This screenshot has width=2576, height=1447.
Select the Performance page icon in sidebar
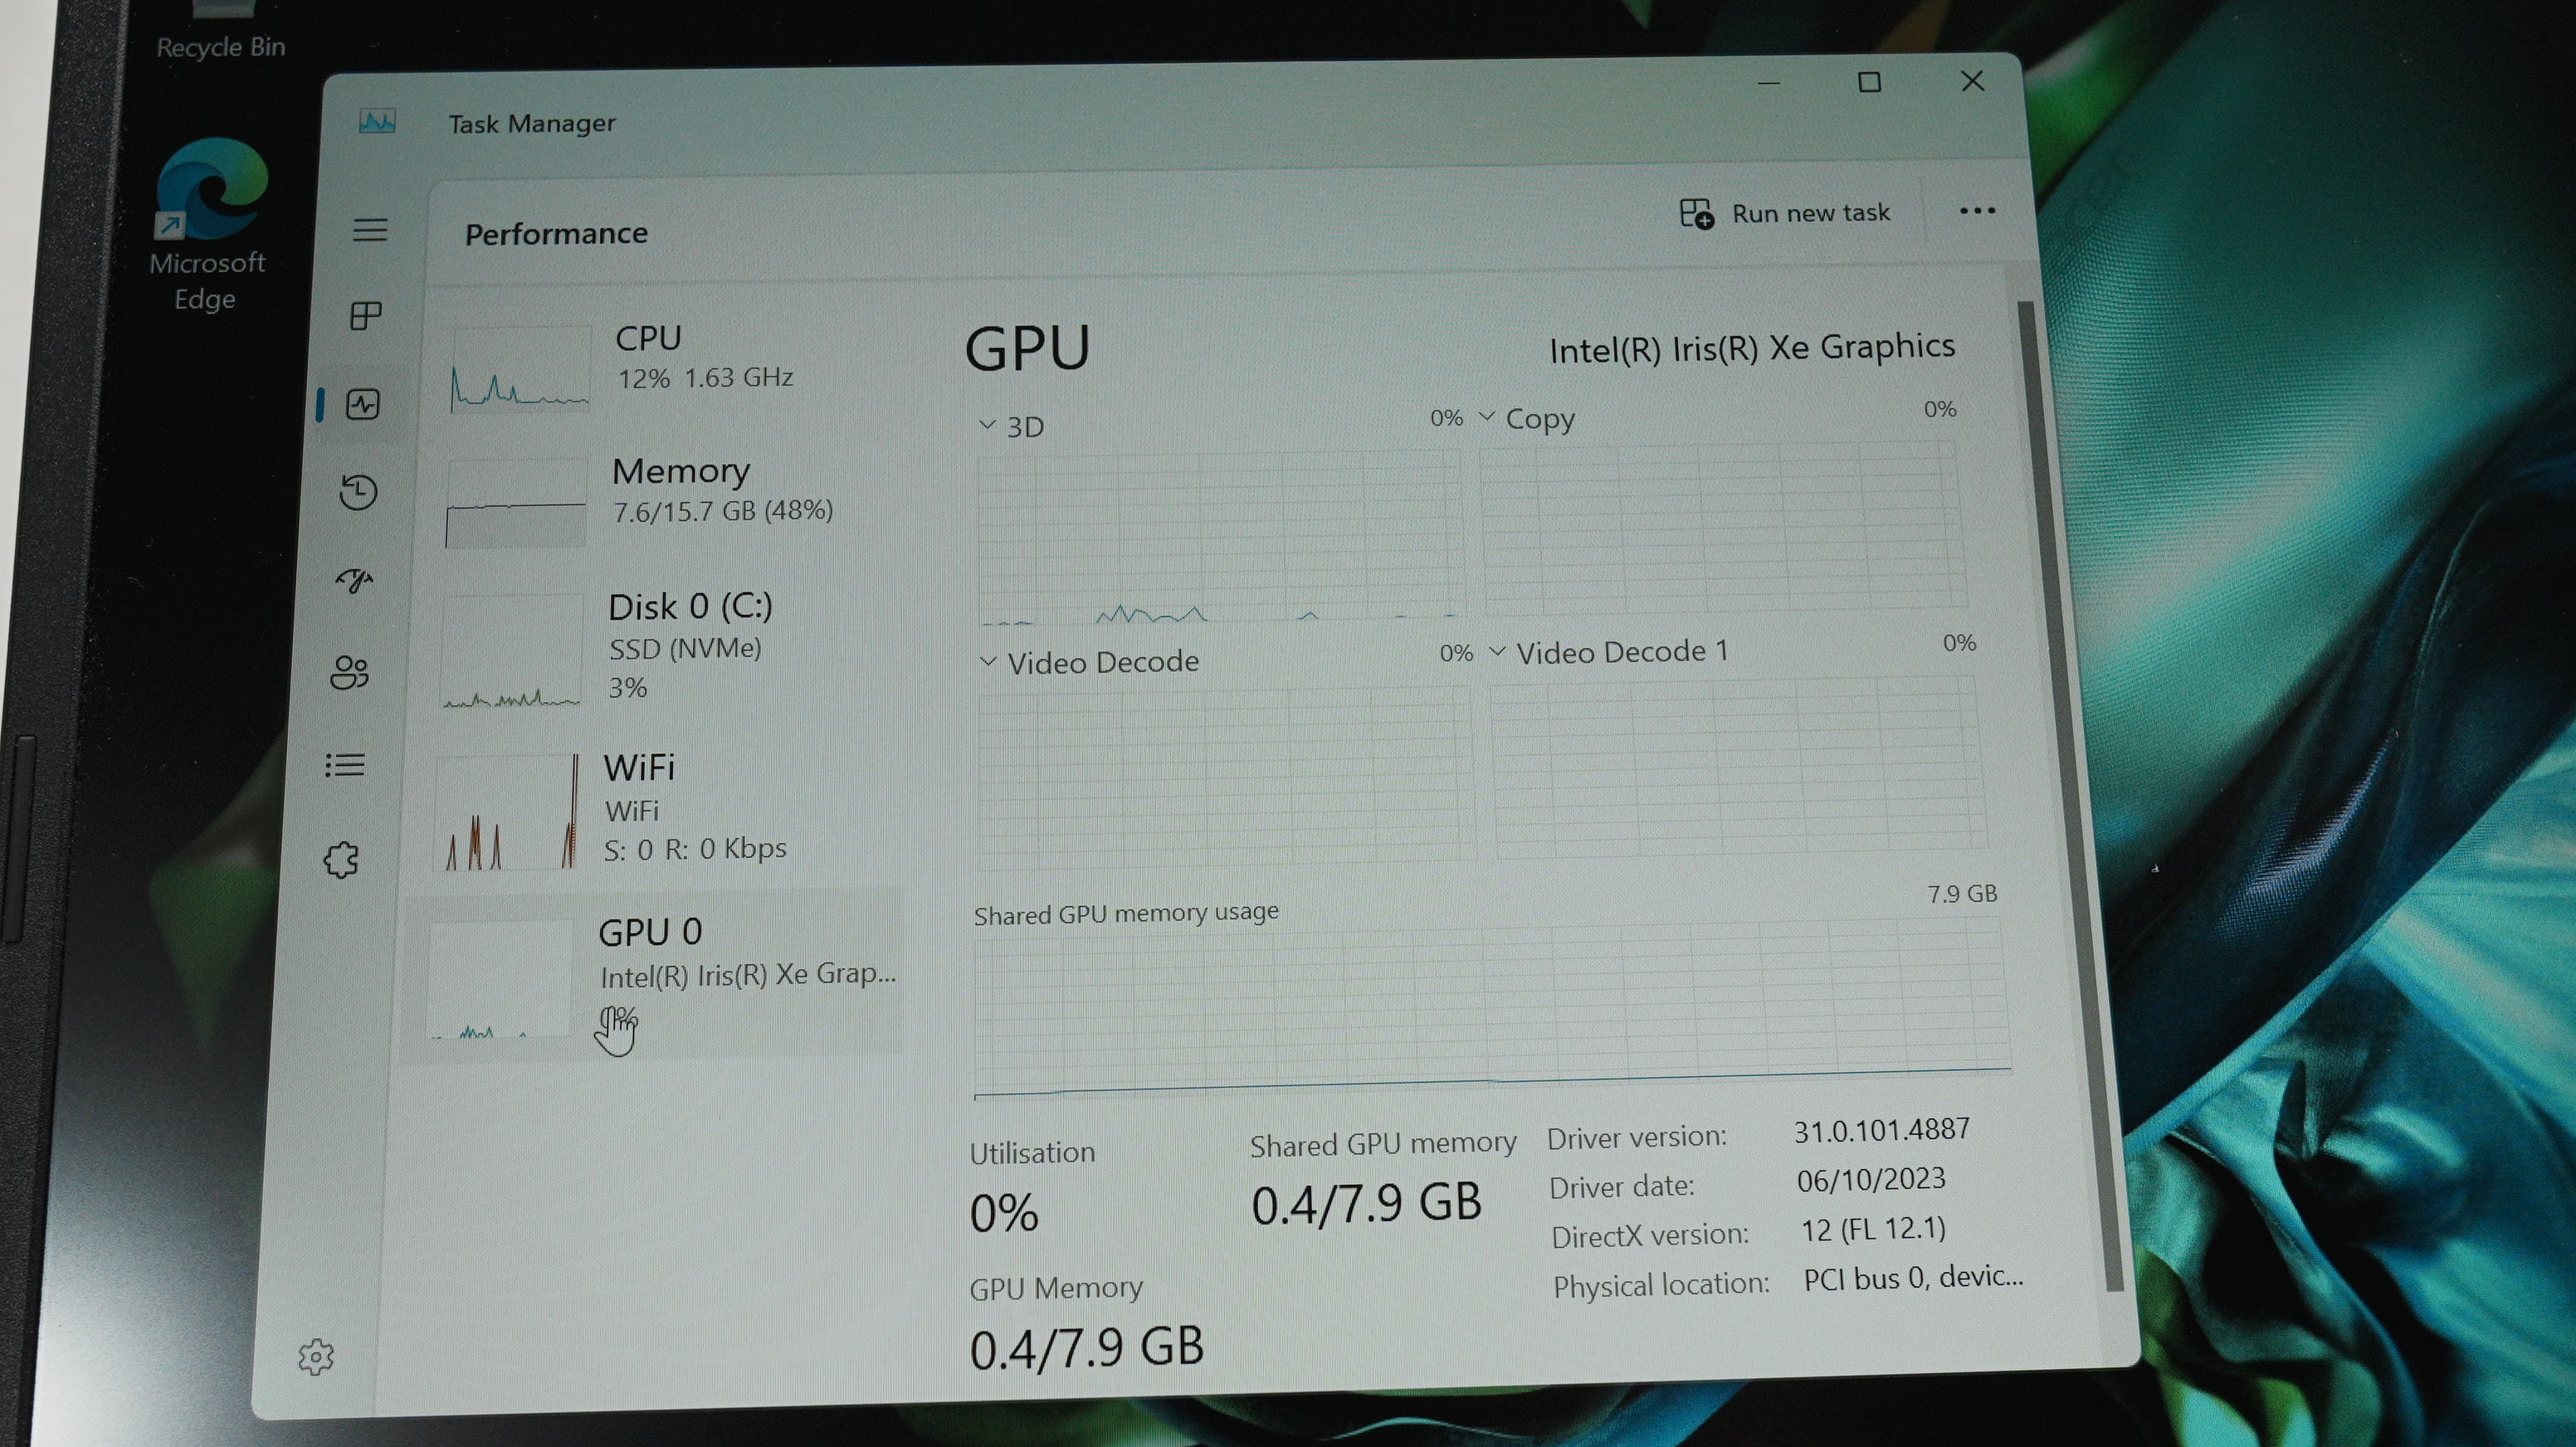pos(362,404)
